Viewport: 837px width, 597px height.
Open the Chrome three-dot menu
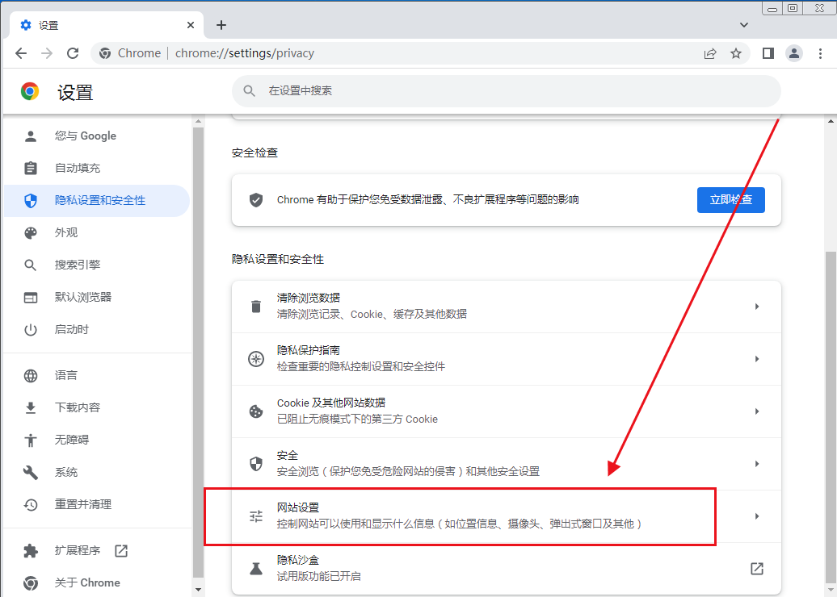[x=821, y=53]
